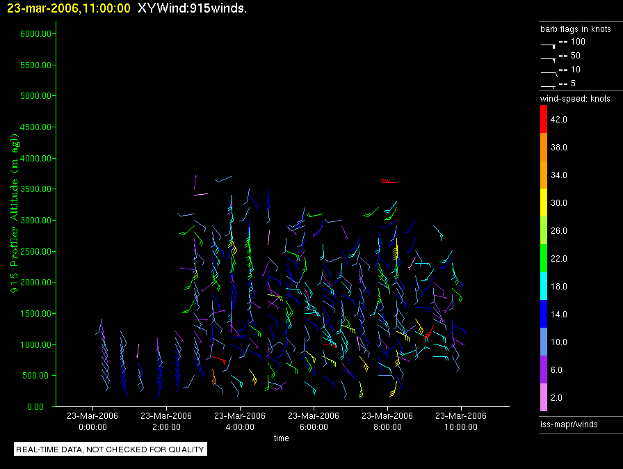The height and width of the screenshot is (469, 623).
Task: Click the 2000.00 altitude tick label
Action: click(35, 283)
